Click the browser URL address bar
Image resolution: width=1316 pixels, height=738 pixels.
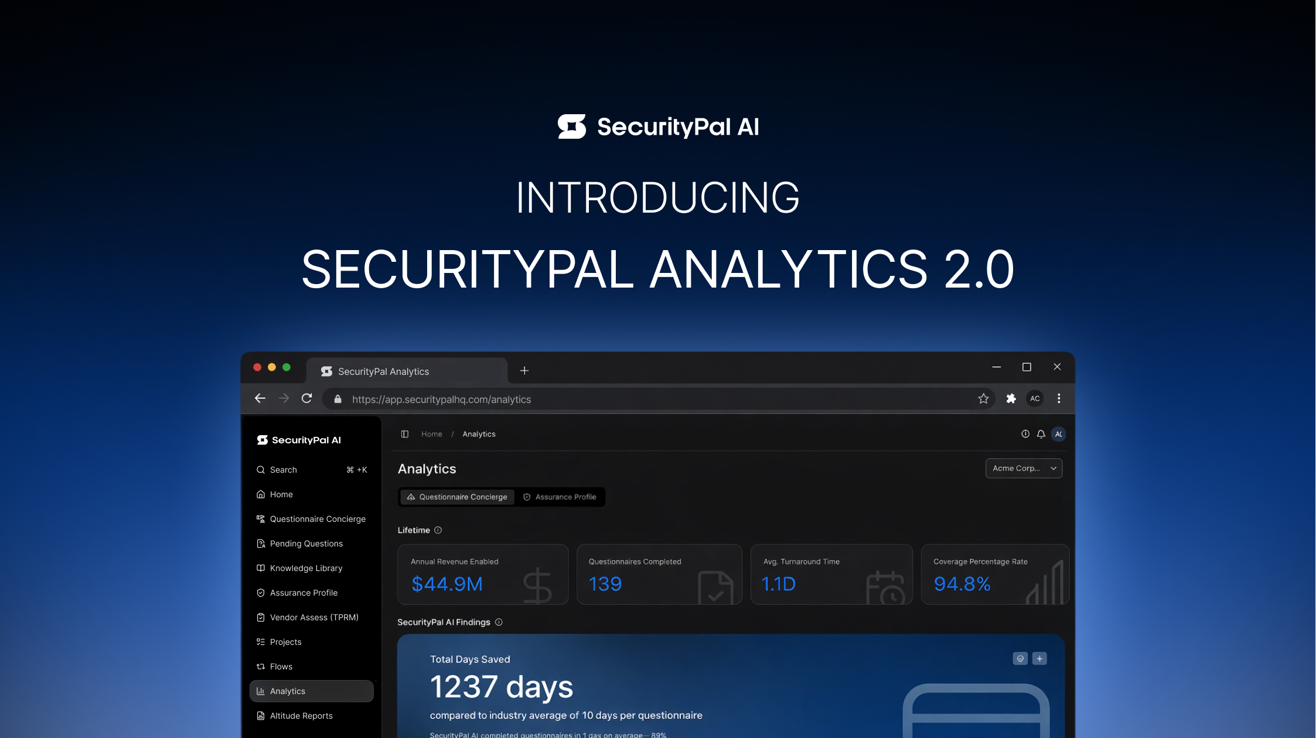(x=645, y=399)
